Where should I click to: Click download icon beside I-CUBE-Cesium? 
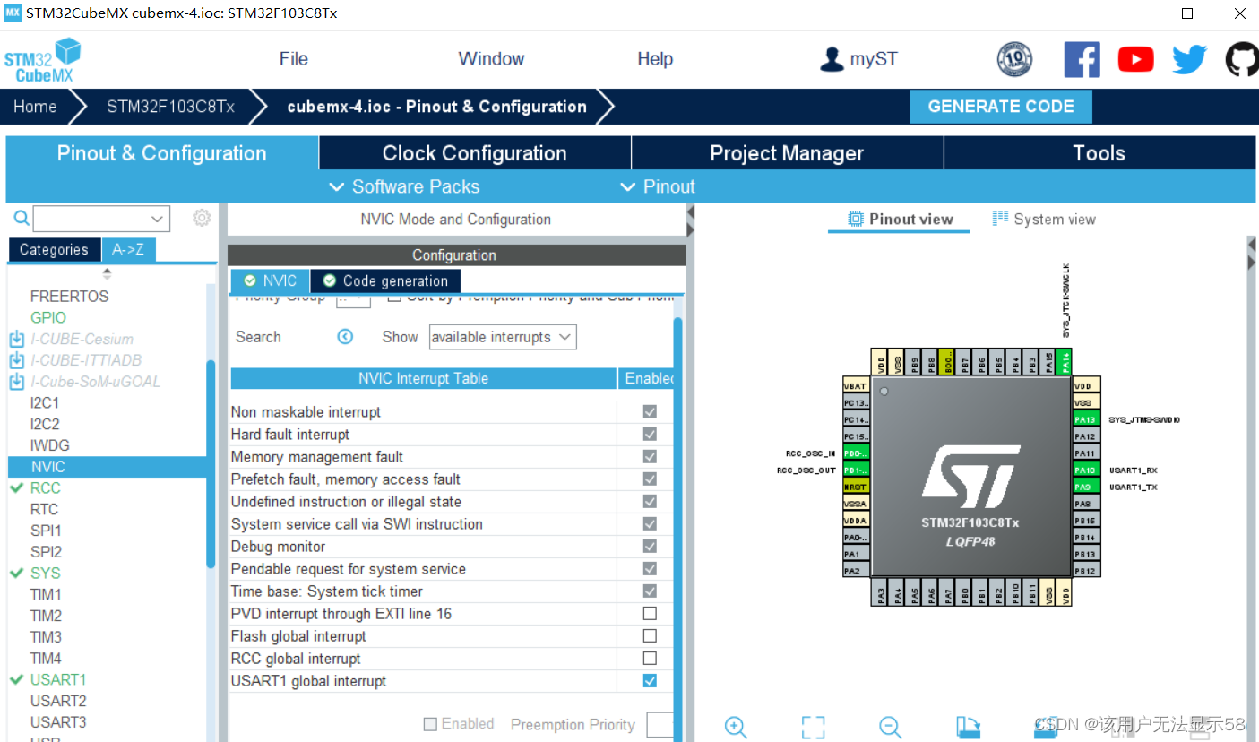coord(16,339)
